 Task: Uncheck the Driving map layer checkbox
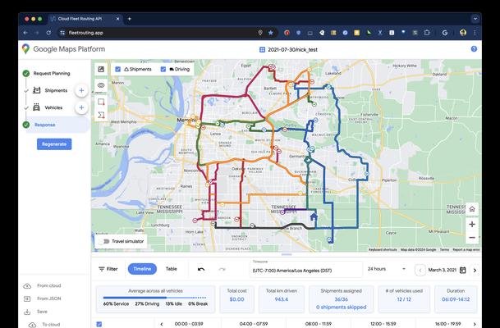tap(163, 69)
